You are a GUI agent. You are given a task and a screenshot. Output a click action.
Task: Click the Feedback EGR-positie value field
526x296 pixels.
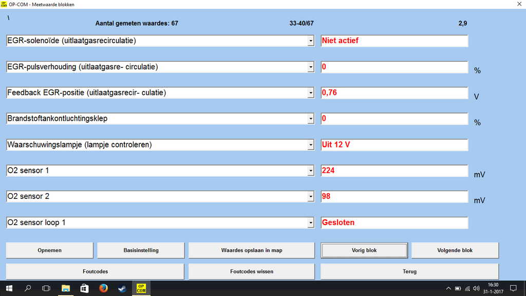pyautogui.click(x=394, y=93)
